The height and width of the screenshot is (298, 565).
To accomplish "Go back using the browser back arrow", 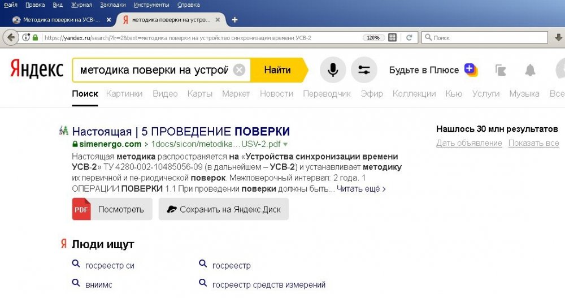I will 11,37.
